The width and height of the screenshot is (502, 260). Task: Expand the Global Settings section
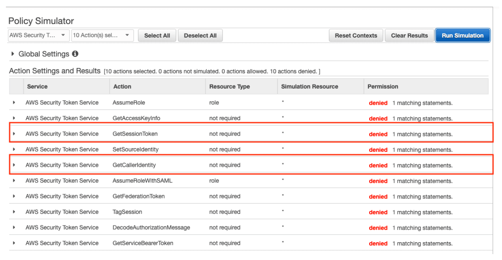click(13, 54)
